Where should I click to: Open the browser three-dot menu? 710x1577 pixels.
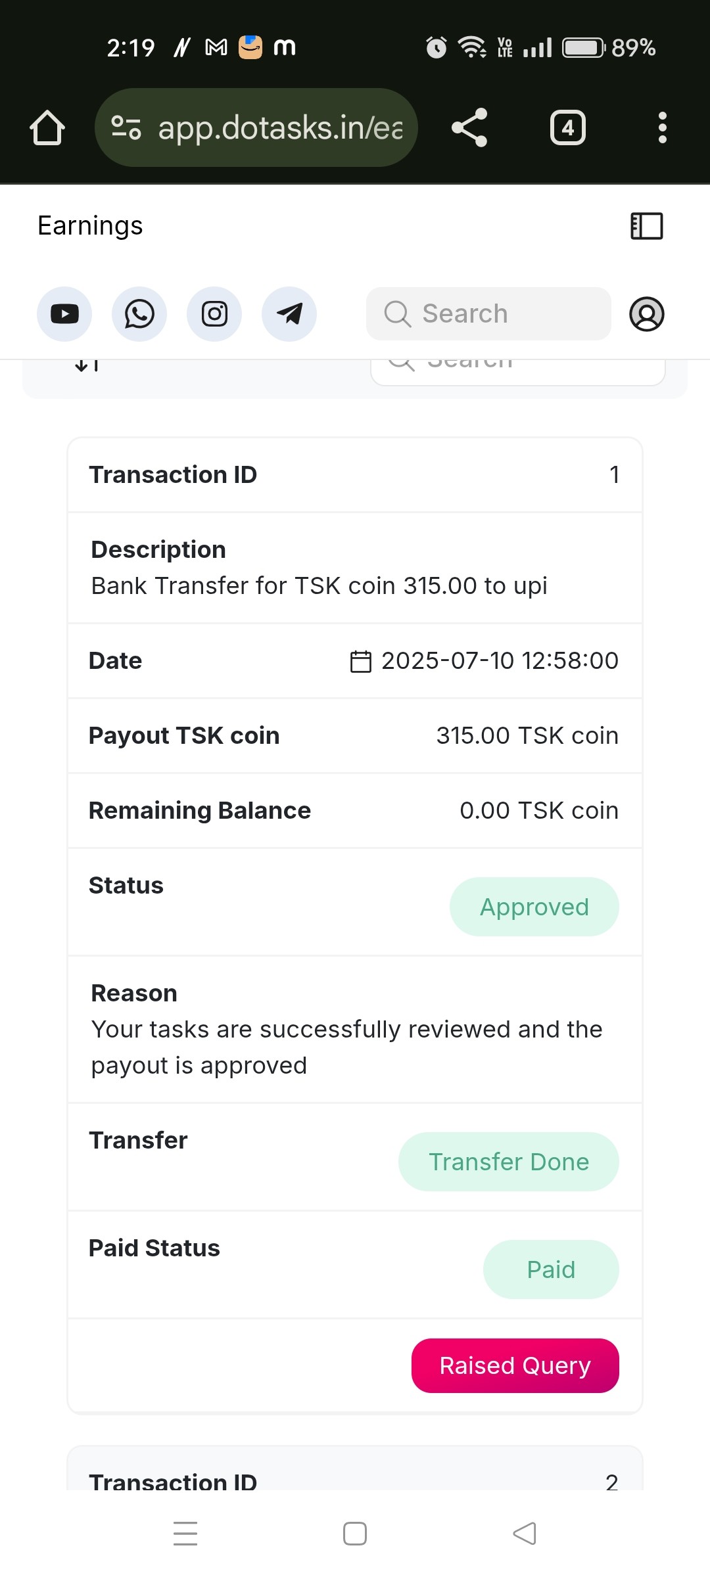coord(663,127)
